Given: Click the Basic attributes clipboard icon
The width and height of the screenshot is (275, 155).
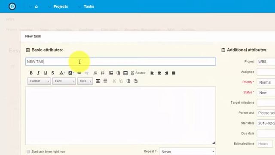Looking at the screenshot, I should 28,50.
